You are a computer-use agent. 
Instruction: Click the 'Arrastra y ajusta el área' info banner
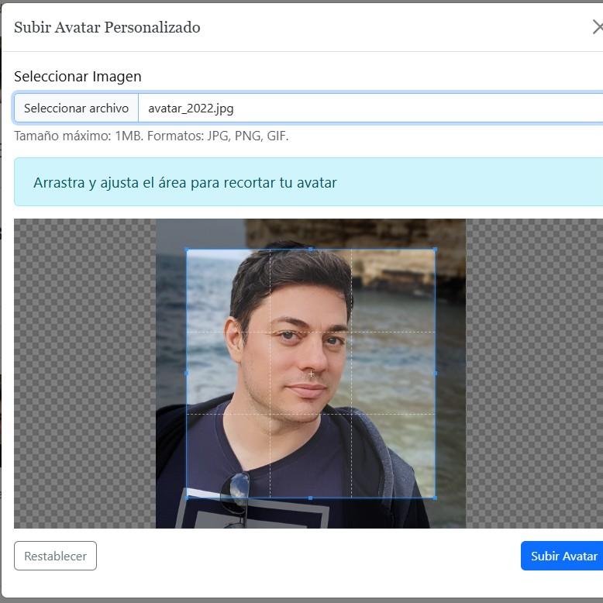308,182
